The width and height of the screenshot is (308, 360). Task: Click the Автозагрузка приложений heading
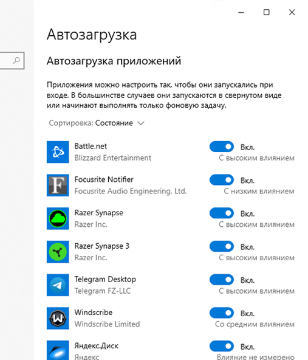(x=114, y=61)
